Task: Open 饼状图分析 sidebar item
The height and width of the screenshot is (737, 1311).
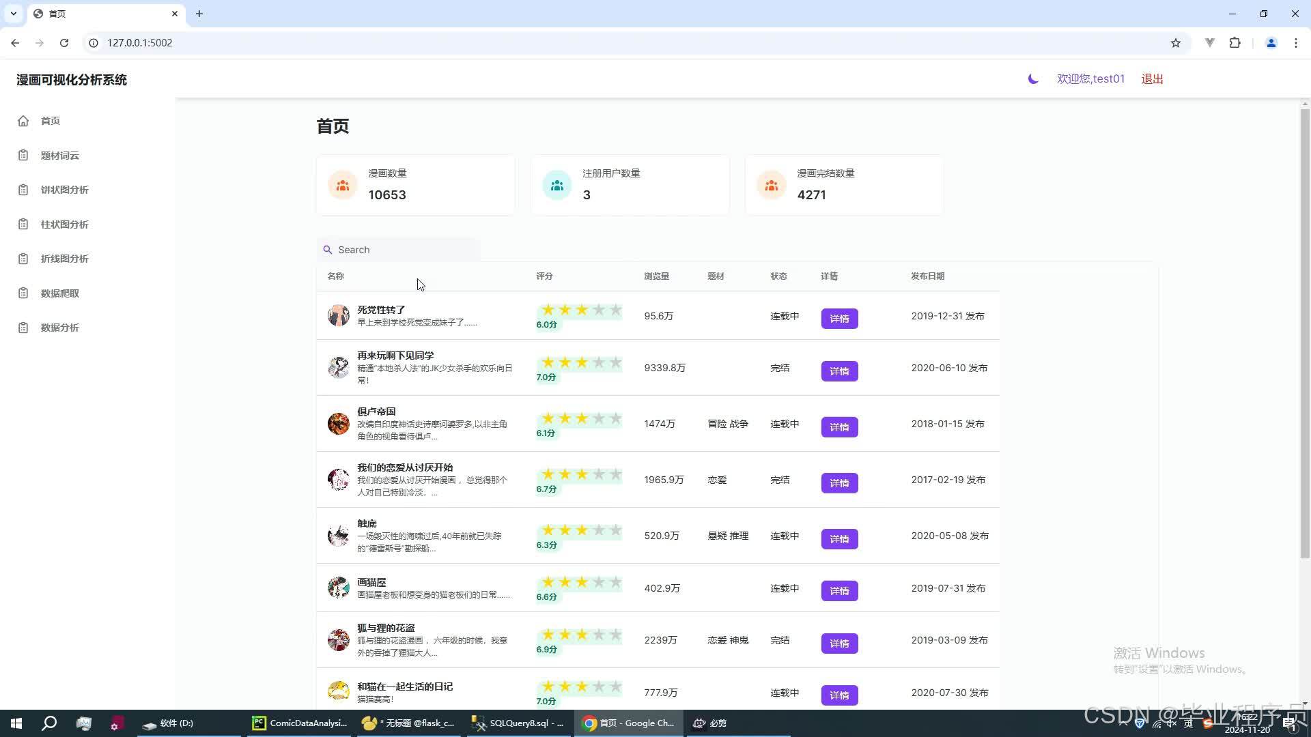Action: tap(64, 190)
